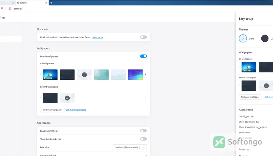This screenshot has height=156, width=273.
Task: Disable the Enable wallpapers switch
Action: click(143, 56)
